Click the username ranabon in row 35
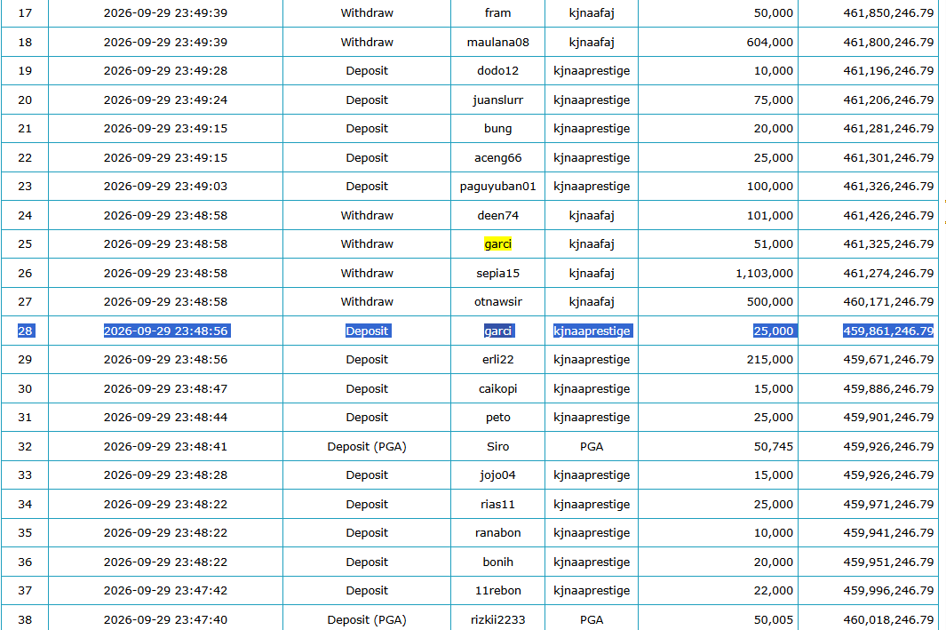This screenshot has width=946, height=630. coord(497,533)
